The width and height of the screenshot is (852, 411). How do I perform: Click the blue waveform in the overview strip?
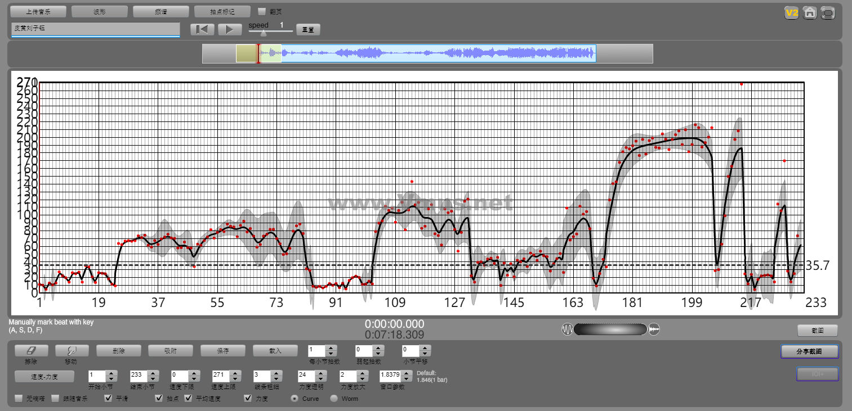(438, 53)
